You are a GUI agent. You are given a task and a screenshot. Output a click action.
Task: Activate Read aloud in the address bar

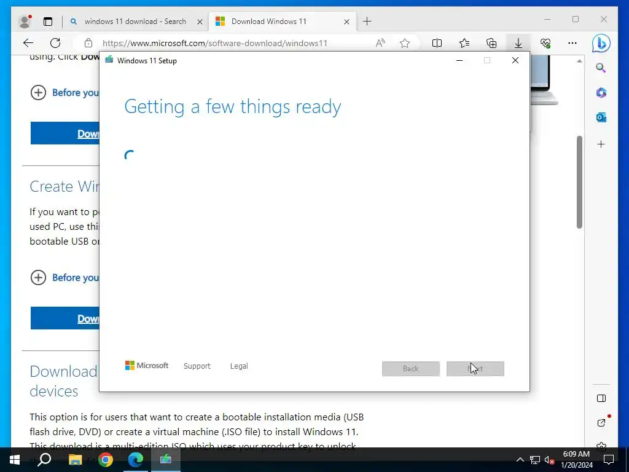pyautogui.click(x=380, y=43)
